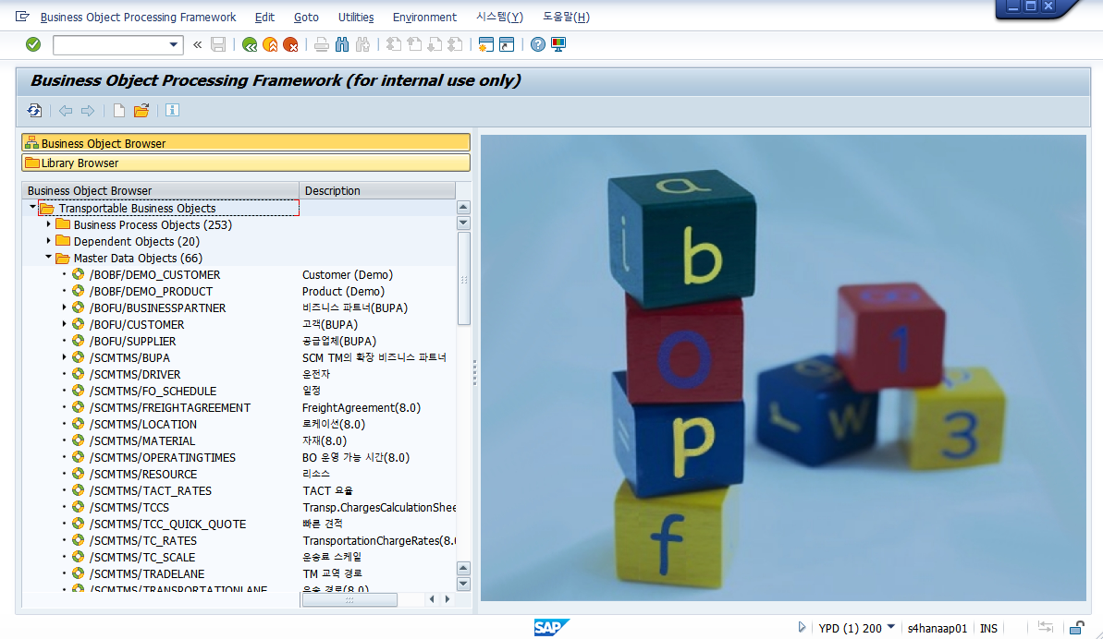Click the block letters image panel
This screenshot has width=1103, height=639.
click(783, 368)
